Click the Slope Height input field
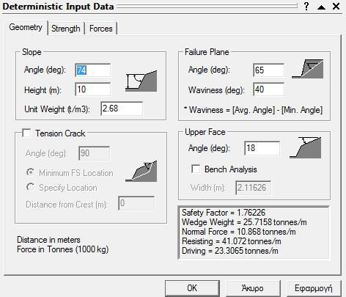Image resolution: width=346 pixels, height=297 pixels. (x=93, y=89)
